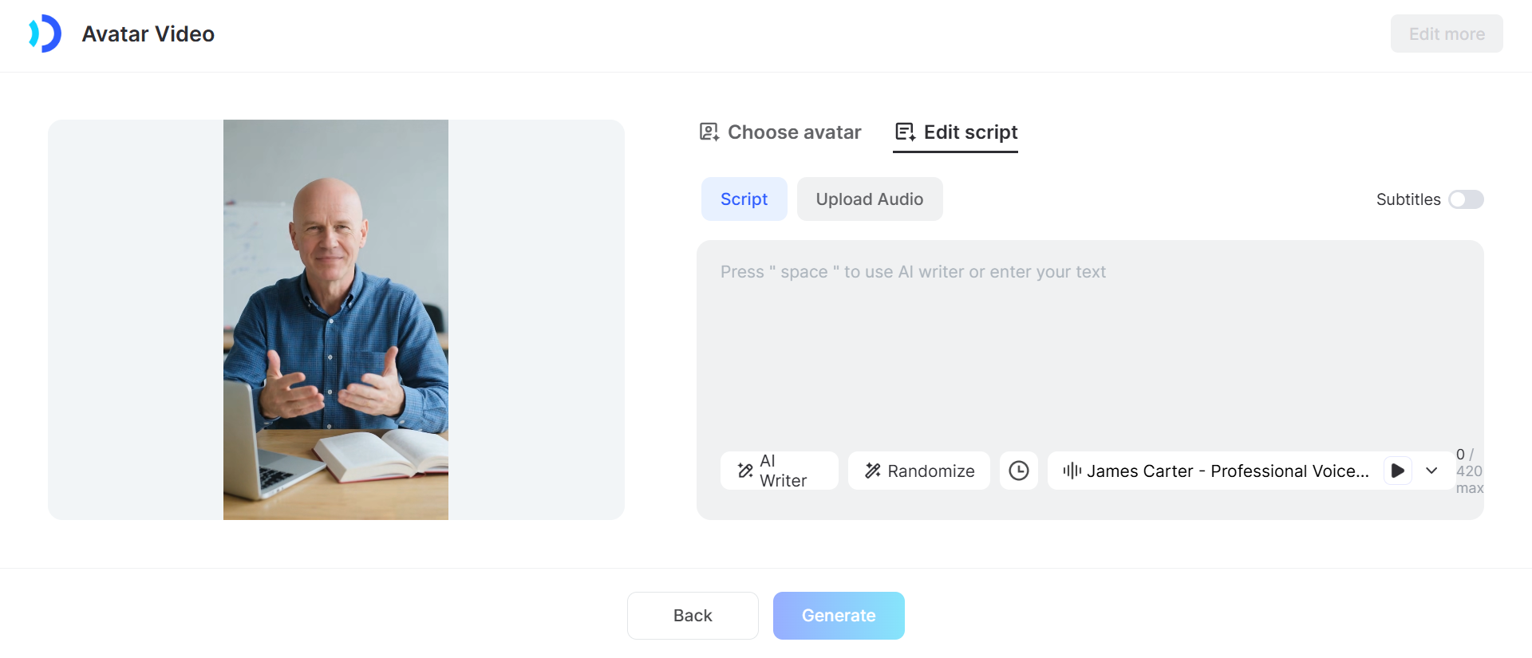The image size is (1532, 658).
Task: Click the voice waveform icon
Action: tap(1072, 471)
